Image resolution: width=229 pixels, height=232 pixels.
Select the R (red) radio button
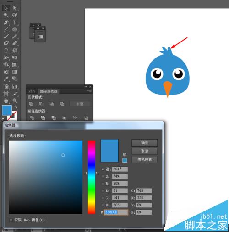(103, 191)
